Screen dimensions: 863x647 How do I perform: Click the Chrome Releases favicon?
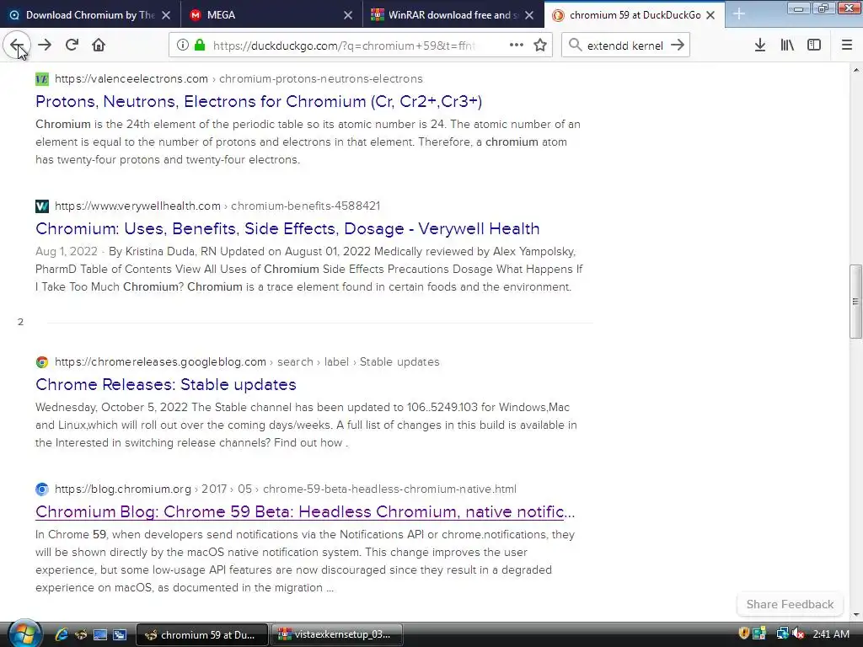pos(42,362)
